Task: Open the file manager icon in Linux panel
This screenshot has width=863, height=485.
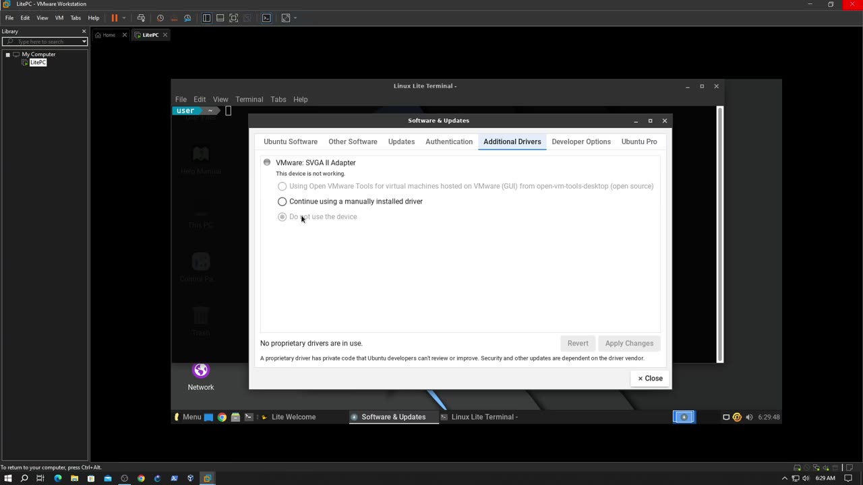Action: point(235,417)
